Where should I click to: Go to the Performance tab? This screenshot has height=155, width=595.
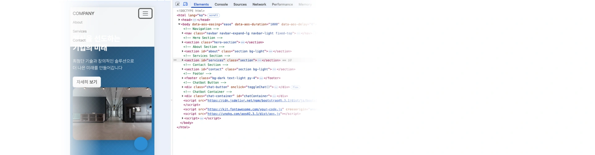[x=282, y=4]
